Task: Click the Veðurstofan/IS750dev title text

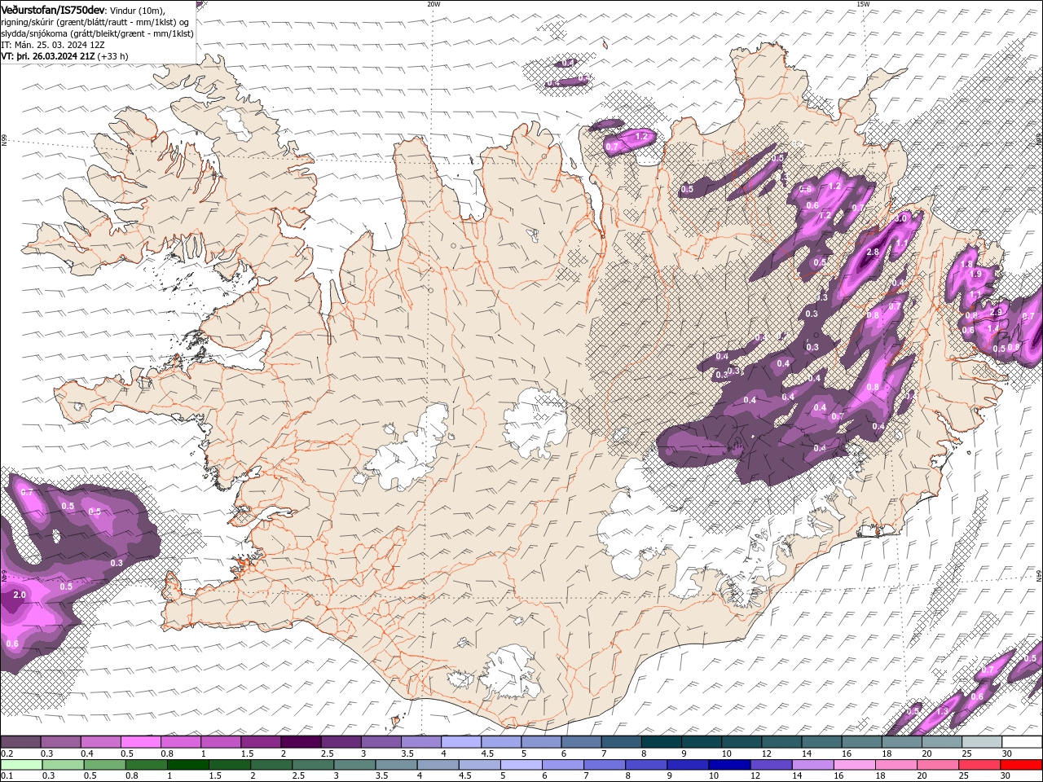Action: (x=54, y=9)
